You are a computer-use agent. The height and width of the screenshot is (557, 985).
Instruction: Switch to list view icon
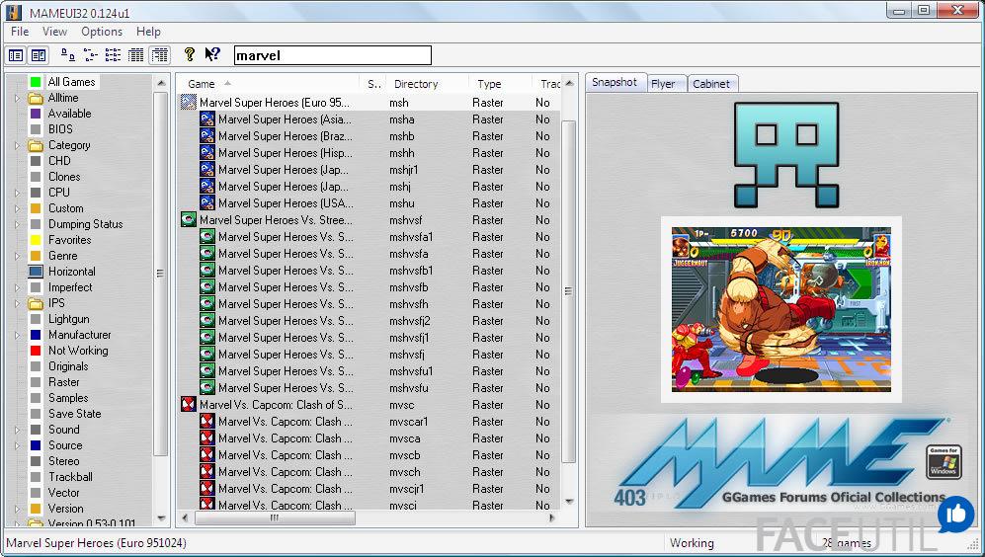(113, 55)
